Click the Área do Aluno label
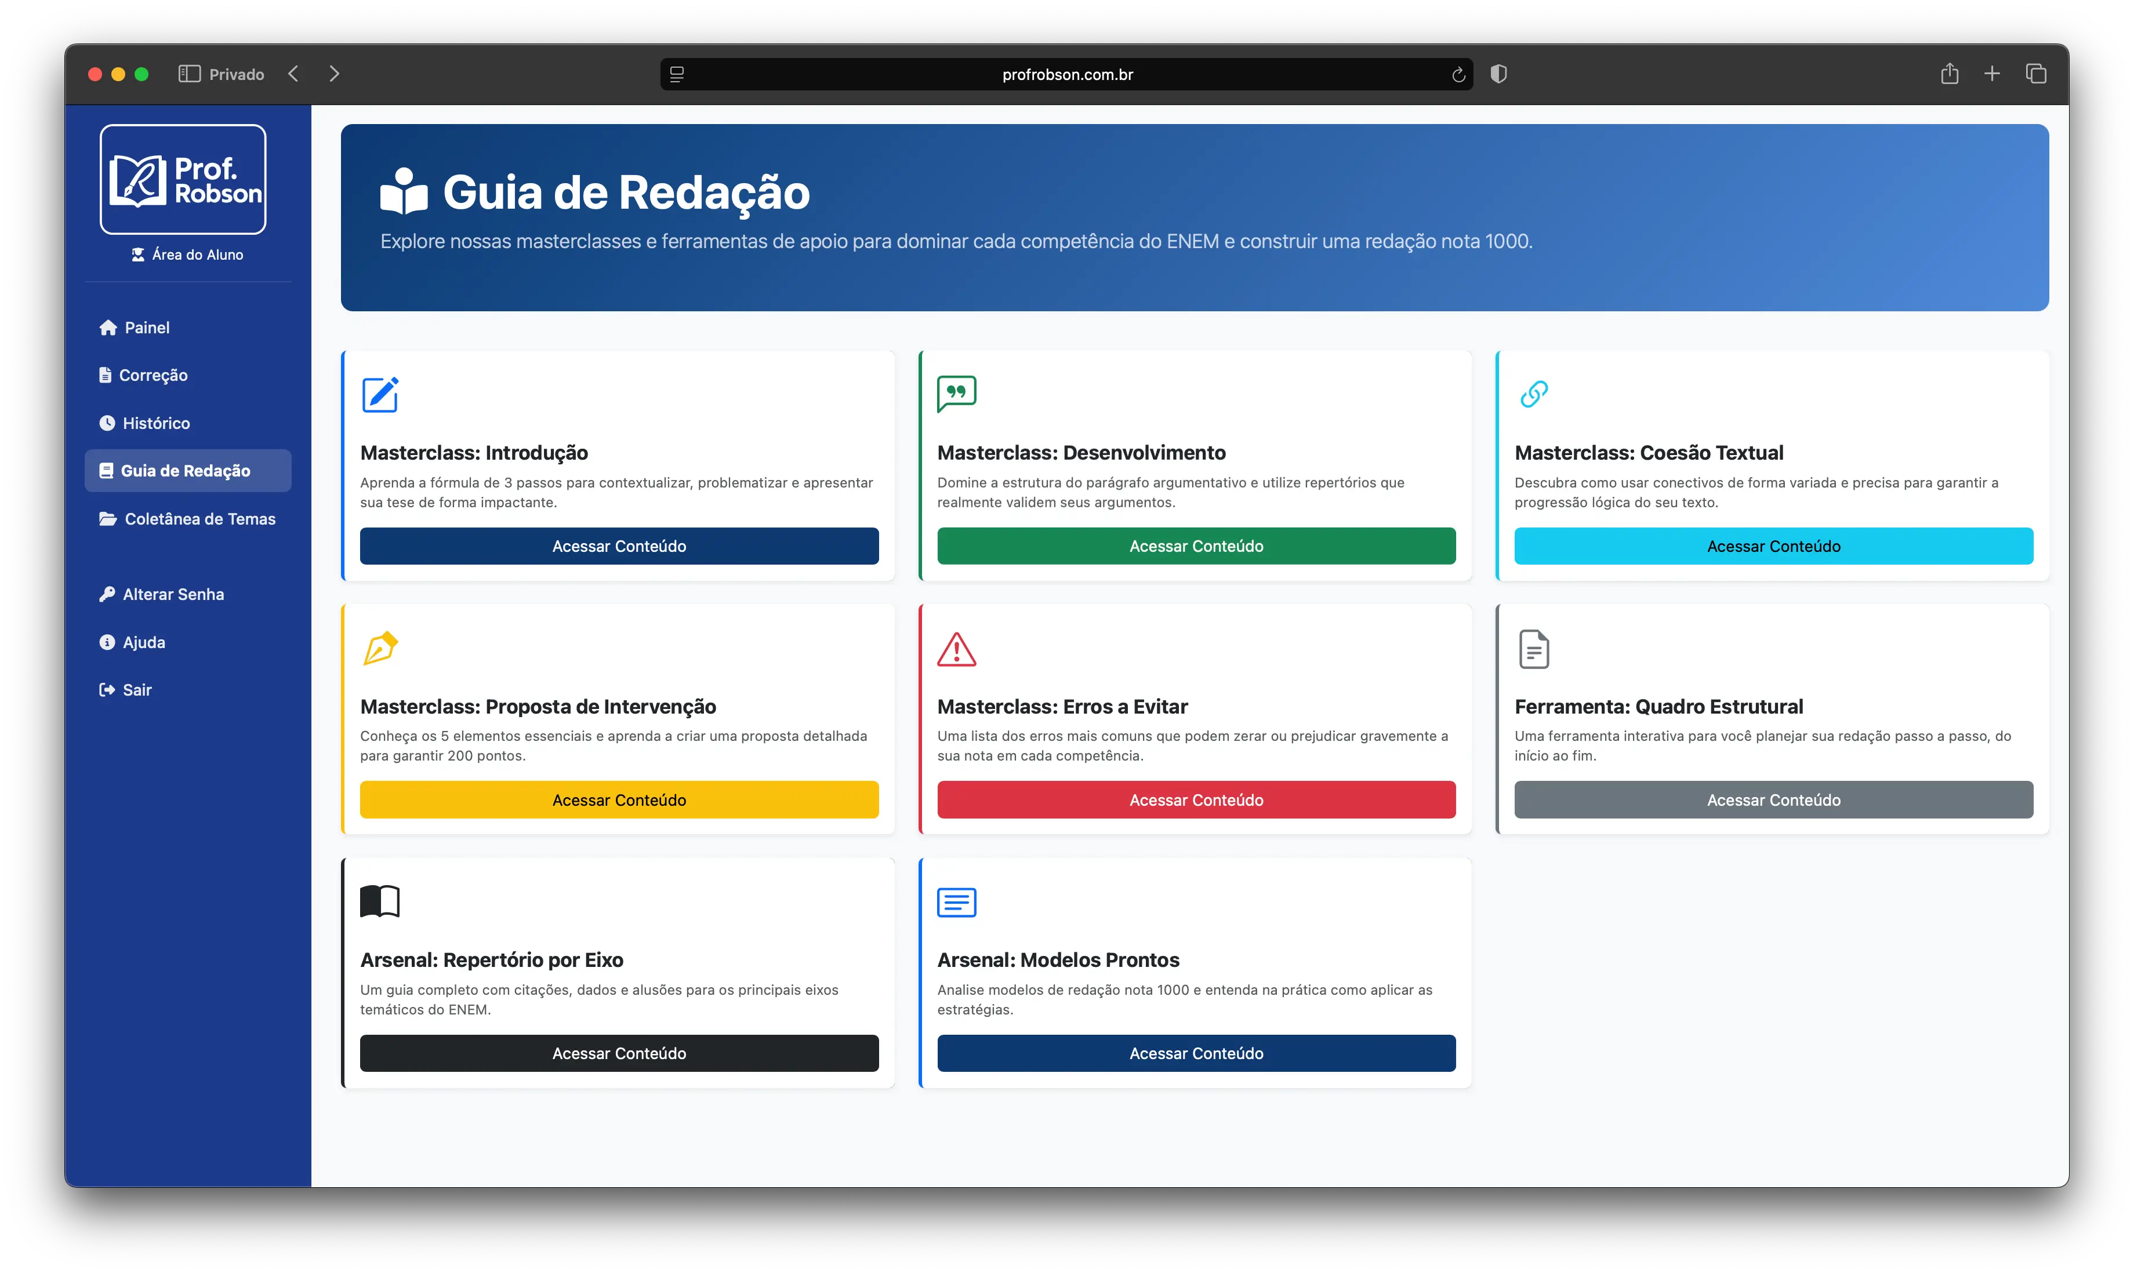This screenshot has width=2134, height=1273. [197, 254]
